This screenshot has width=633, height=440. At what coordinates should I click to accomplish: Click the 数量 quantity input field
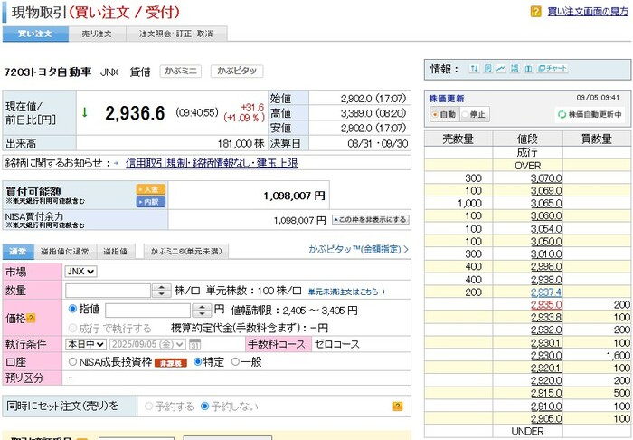pos(108,291)
